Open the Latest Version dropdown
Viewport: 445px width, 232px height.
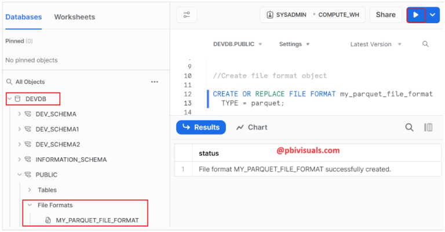(x=375, y=44)
